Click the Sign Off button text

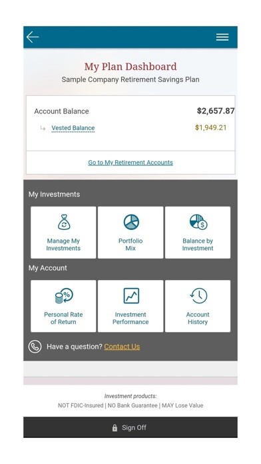click(x=134, y=427)
